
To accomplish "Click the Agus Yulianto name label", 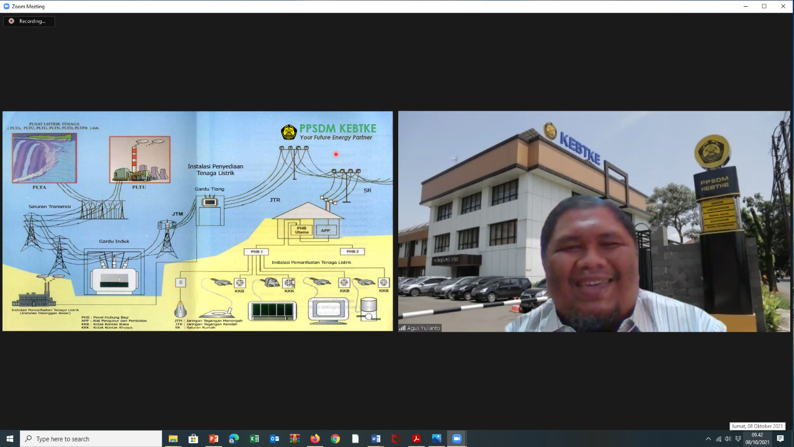I will [x=420, y=328].
